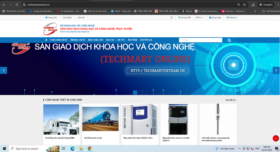Open the CHUYÊN GIA menu
This screenshot has height=152, width=280.
146,40
